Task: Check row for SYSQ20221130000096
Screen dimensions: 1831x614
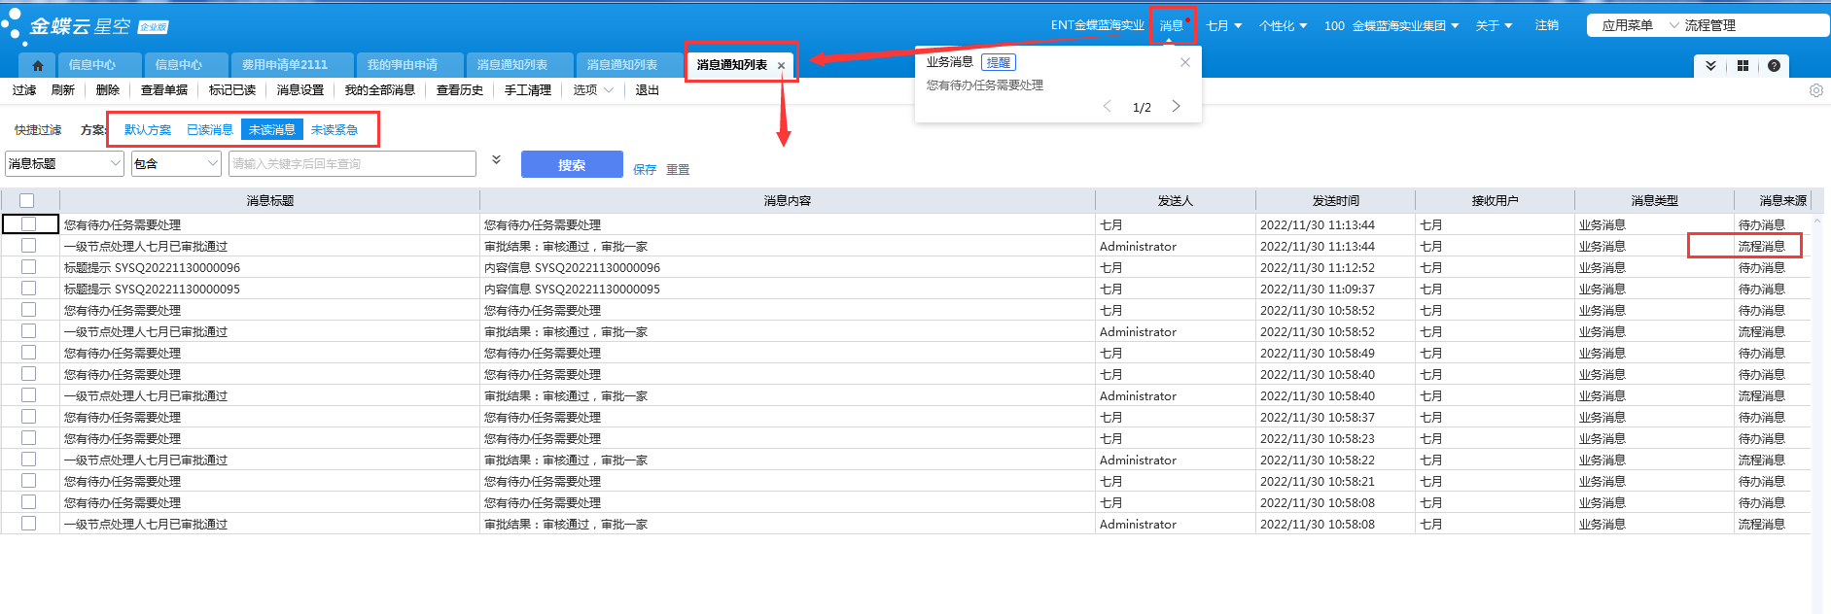Action: 28,267
